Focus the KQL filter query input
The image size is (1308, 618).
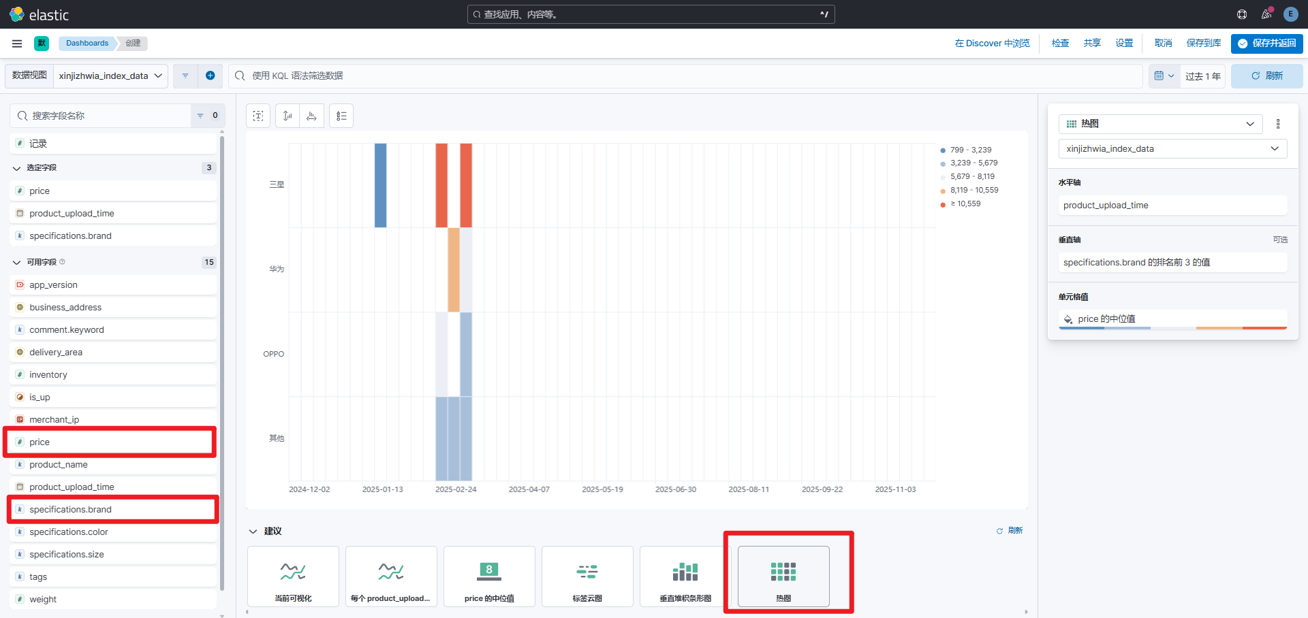coord(685,76)
